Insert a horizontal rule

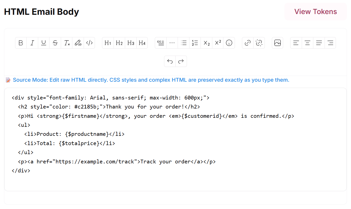(172, 43)
